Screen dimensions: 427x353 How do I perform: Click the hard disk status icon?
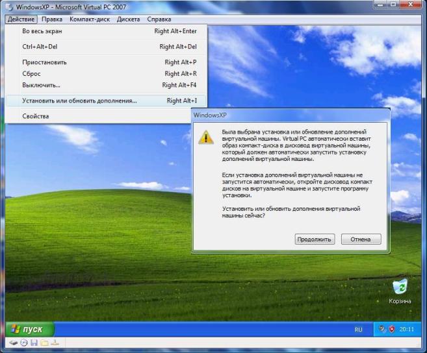click(14, 343)
